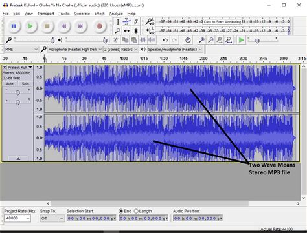
Task: Click the Zoom Out magnifier
Action: (x=210, y=40)
